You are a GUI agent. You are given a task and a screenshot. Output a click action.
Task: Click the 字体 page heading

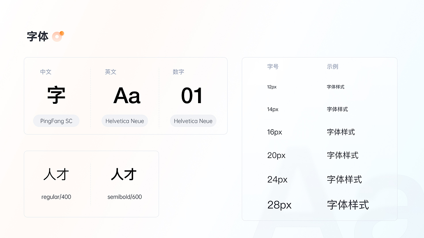38,36
